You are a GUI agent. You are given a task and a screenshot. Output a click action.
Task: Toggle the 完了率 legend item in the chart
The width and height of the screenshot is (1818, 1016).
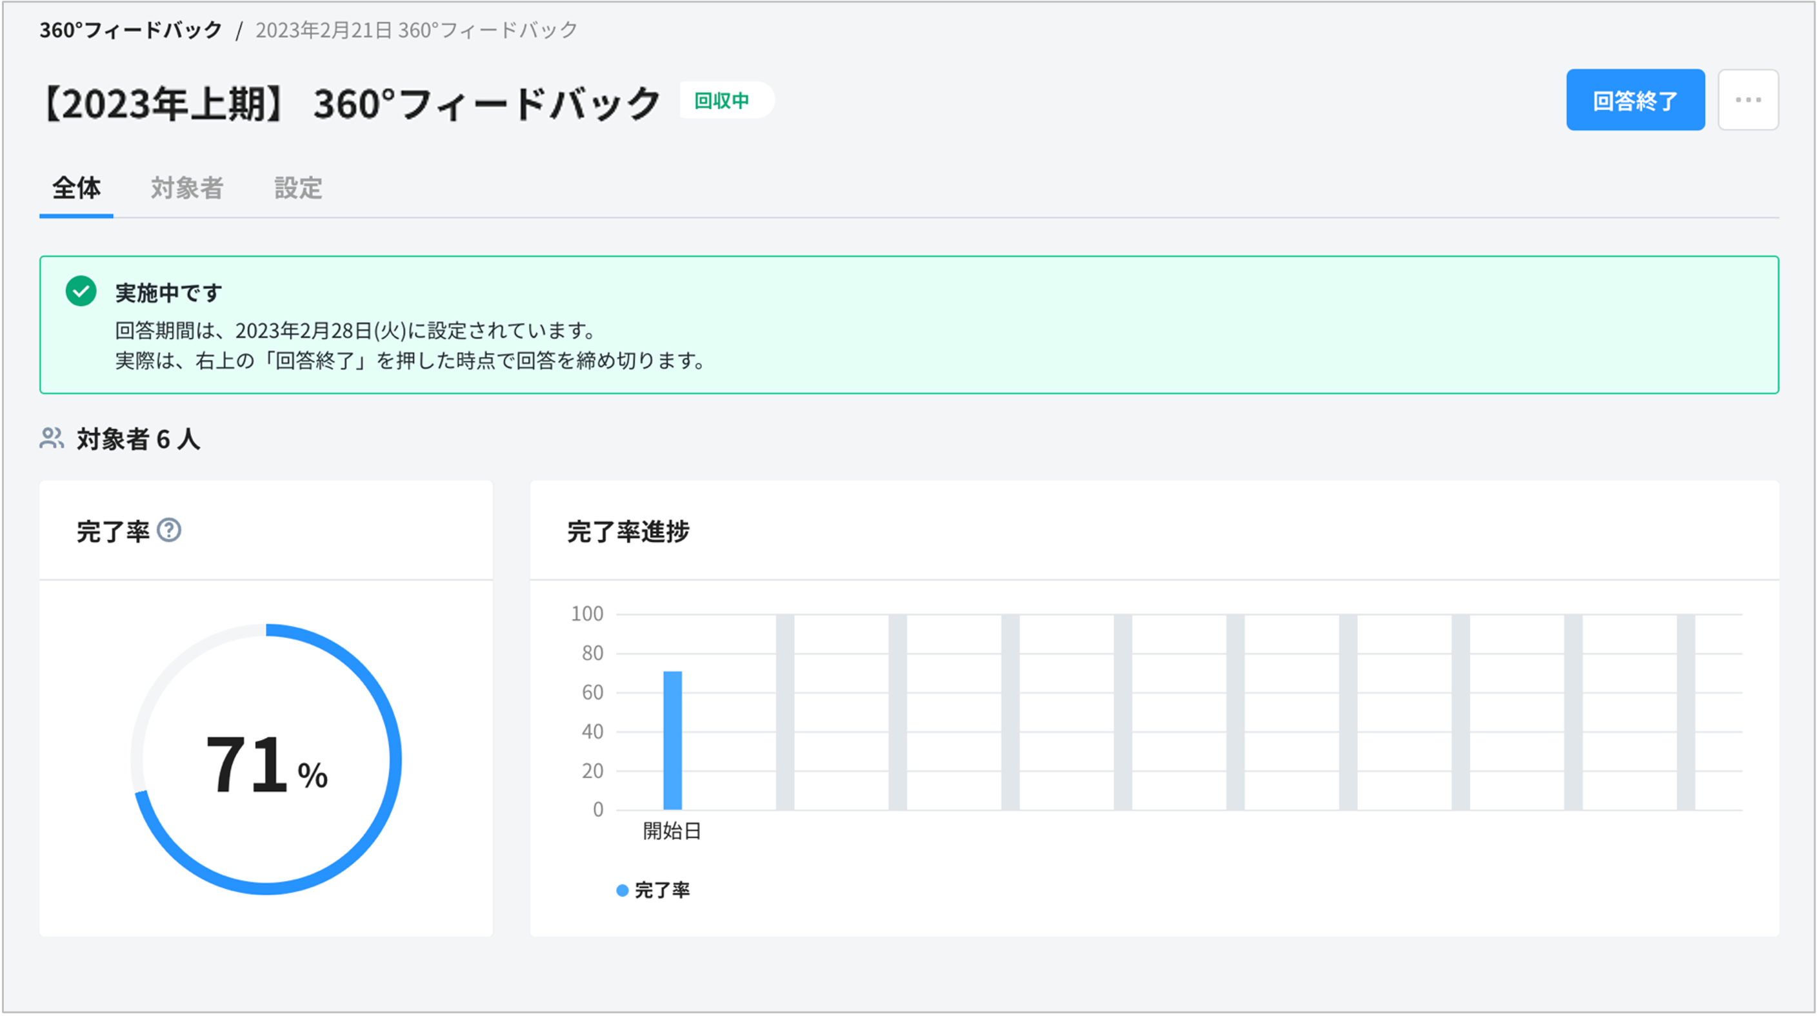pyautogui.click(x=661, y=890)
